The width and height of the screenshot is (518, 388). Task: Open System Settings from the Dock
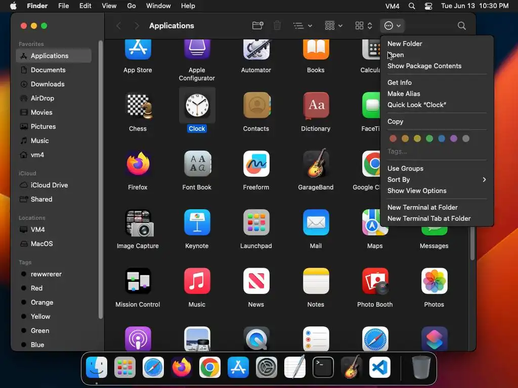tap(267, 367)
